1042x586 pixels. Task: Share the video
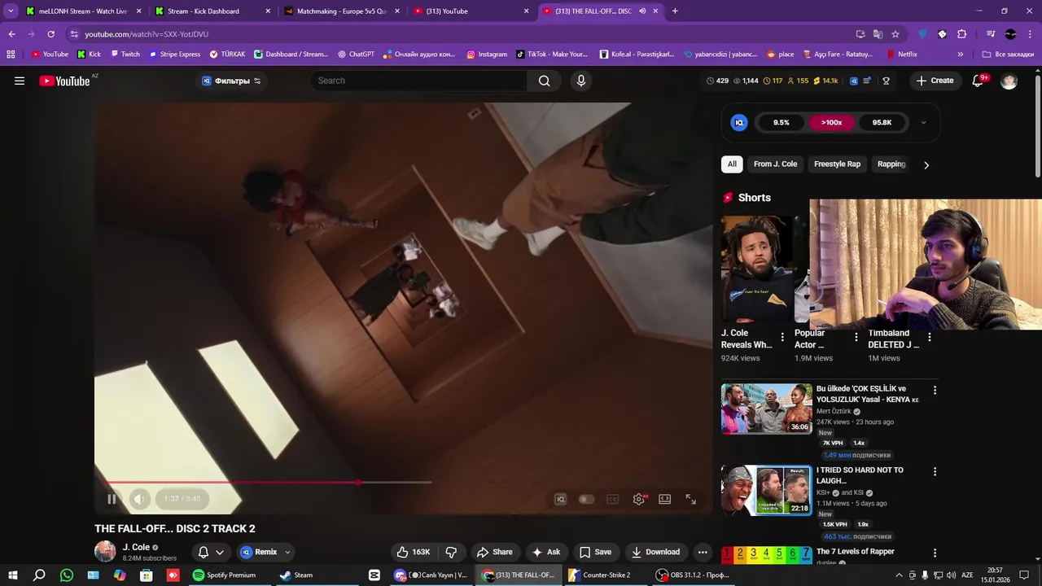click(494, 552)
